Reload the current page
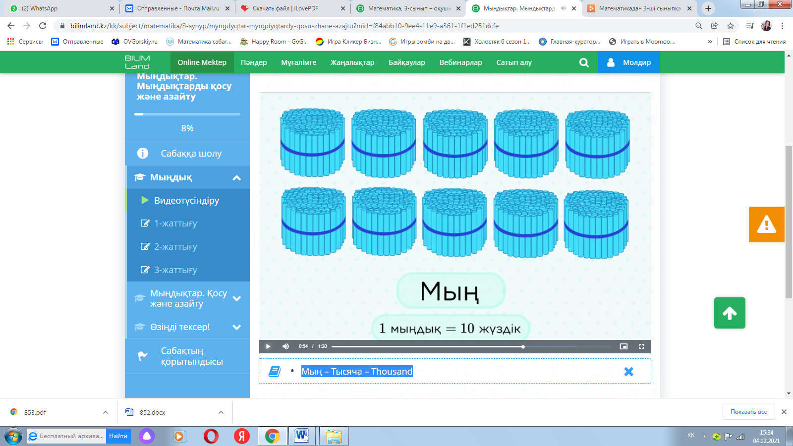The height and width of the screenshot is (446, 793). [43, 26]
